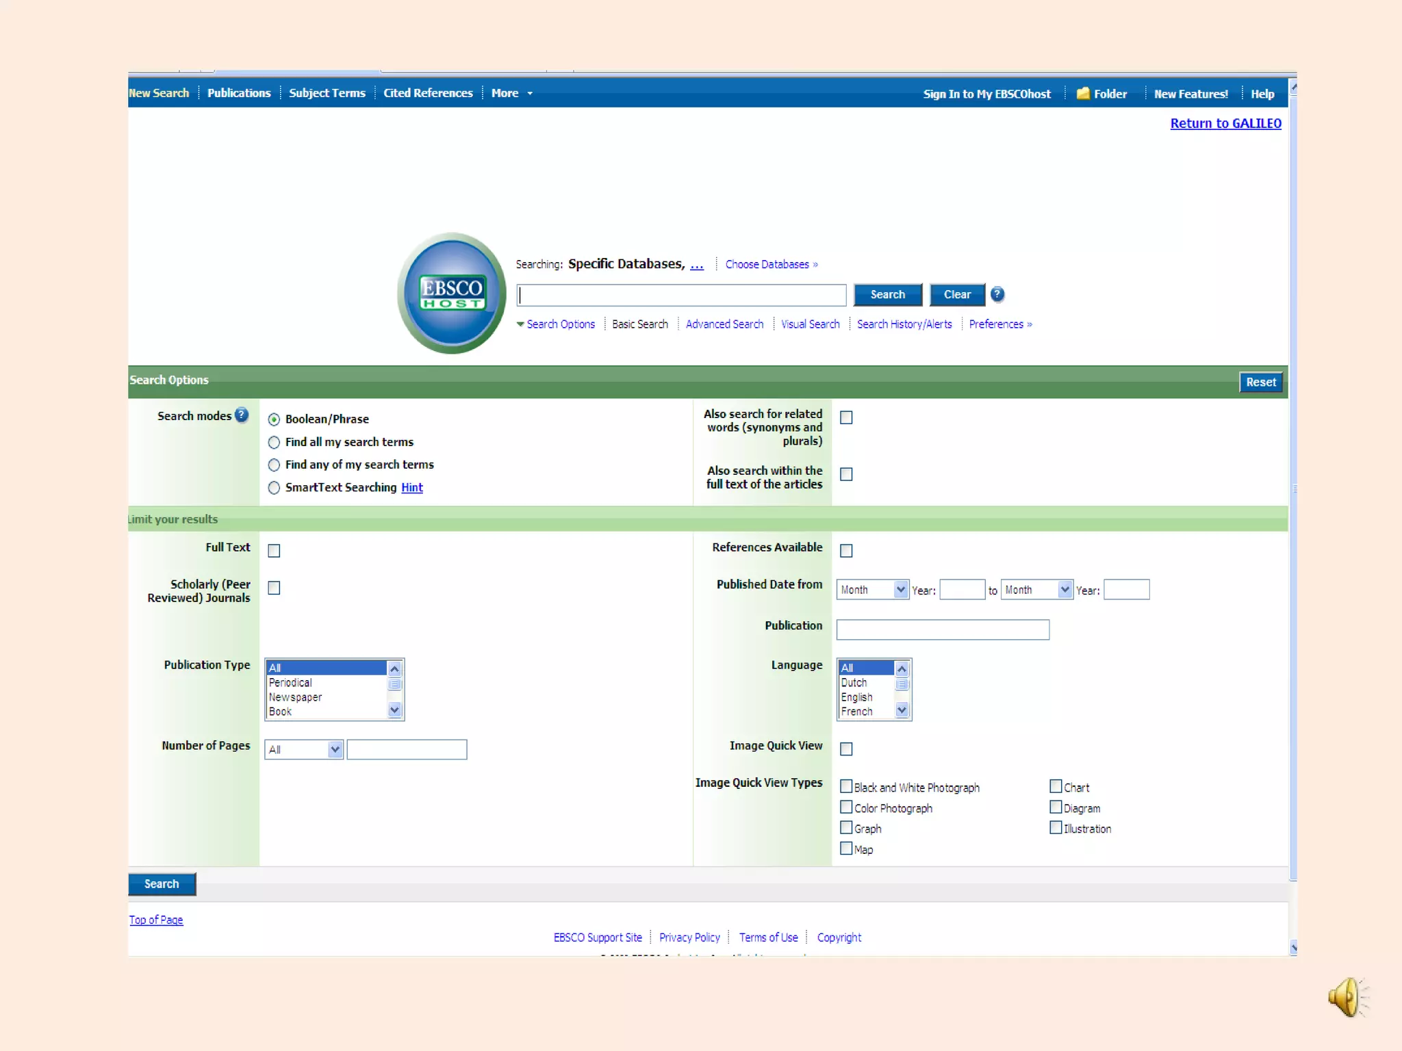The height and width of the screenshot is (1051, 1402).
Task: Collapse Search Options triangle arrow
Action: pyautogui.click(x=521, y=324)
